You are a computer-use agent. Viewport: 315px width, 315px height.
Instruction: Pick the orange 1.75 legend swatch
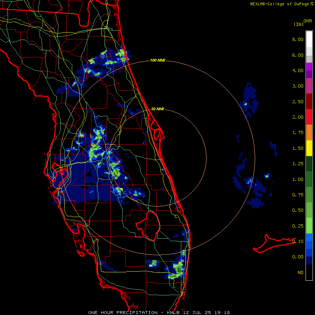[309, 133]
